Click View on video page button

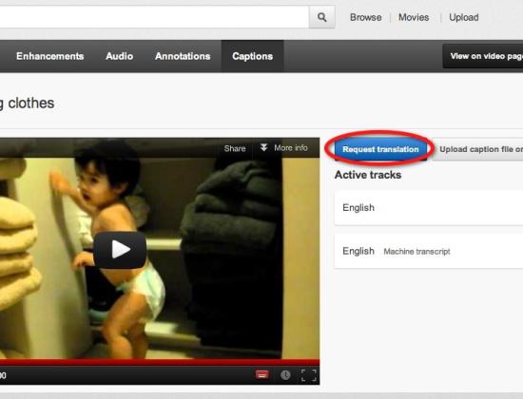483,56
